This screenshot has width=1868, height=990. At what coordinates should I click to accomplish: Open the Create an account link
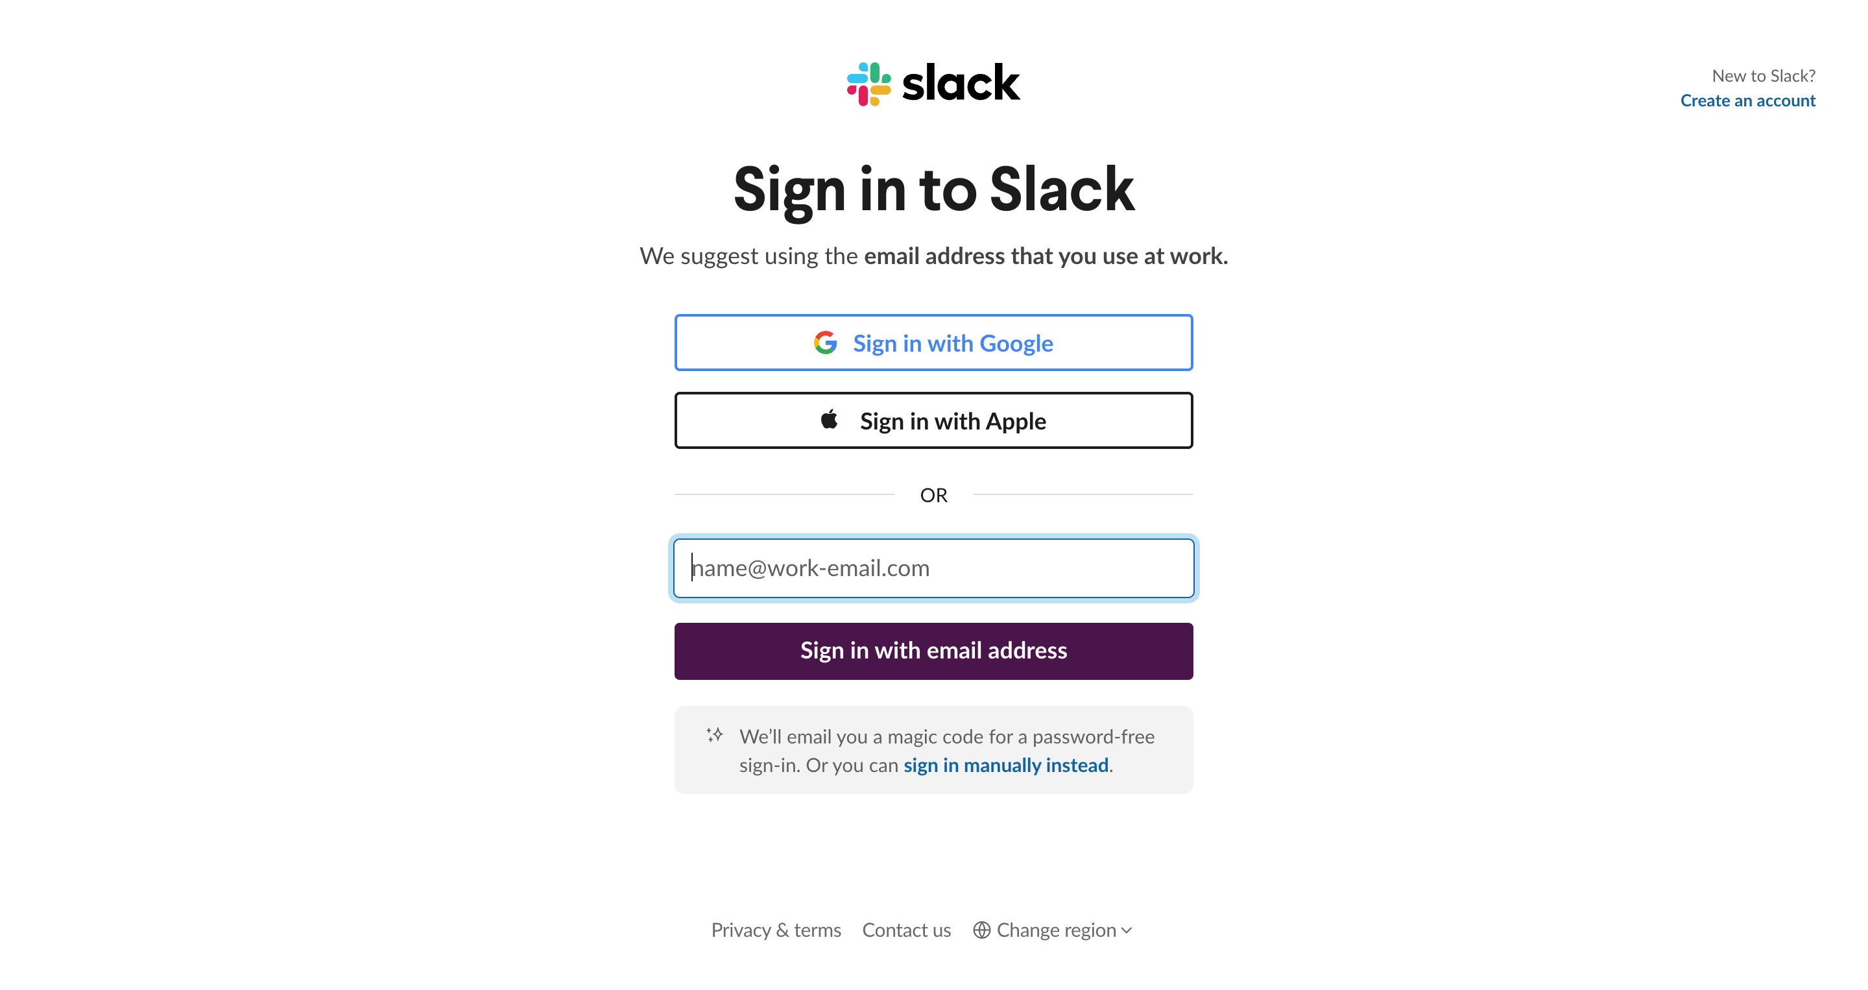point(1747,100)
